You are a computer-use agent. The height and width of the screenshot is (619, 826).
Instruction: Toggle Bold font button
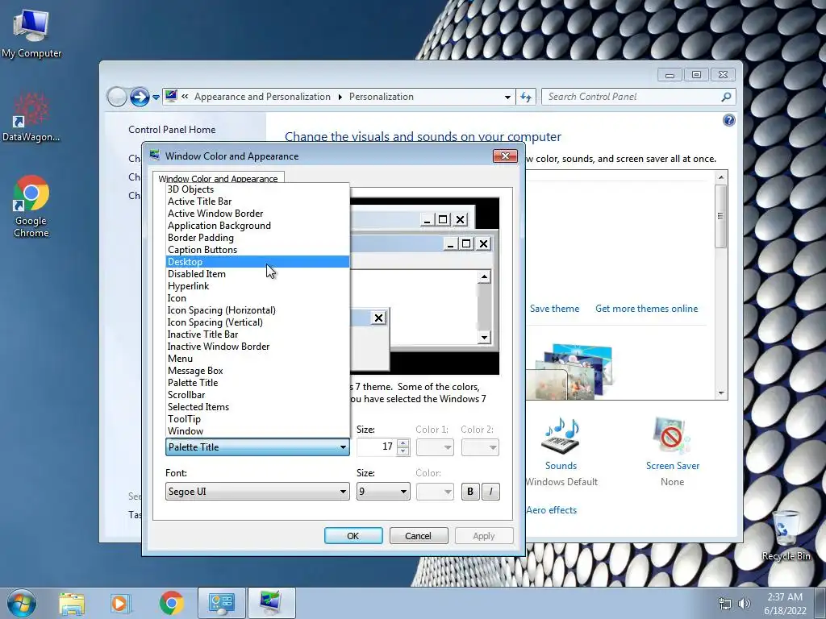pos(470,492)
